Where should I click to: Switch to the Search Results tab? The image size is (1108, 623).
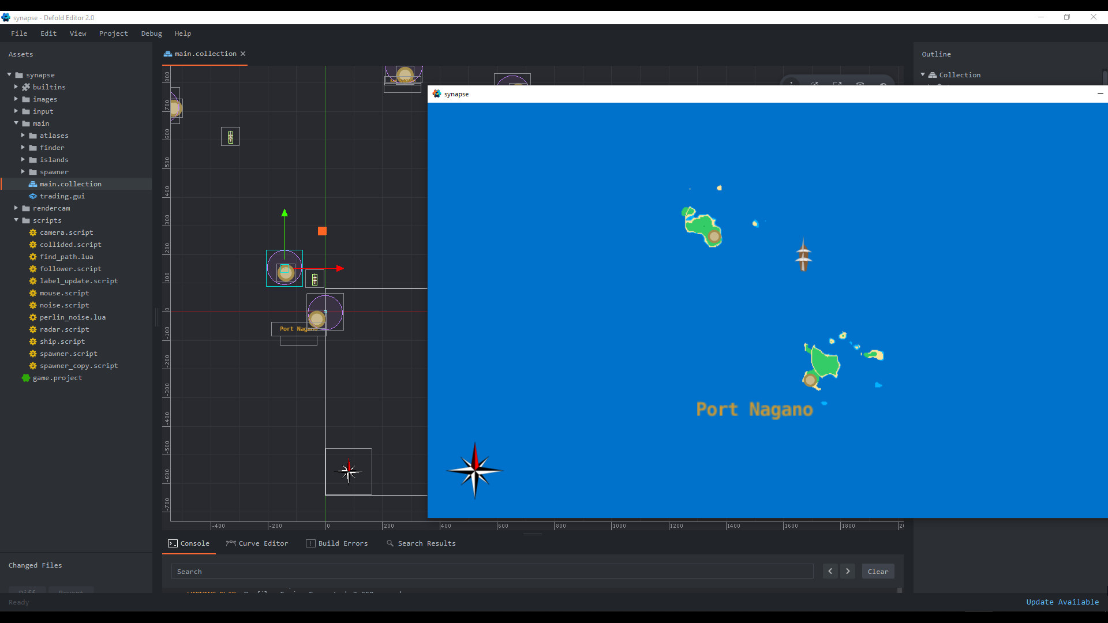tap(427, 543)
